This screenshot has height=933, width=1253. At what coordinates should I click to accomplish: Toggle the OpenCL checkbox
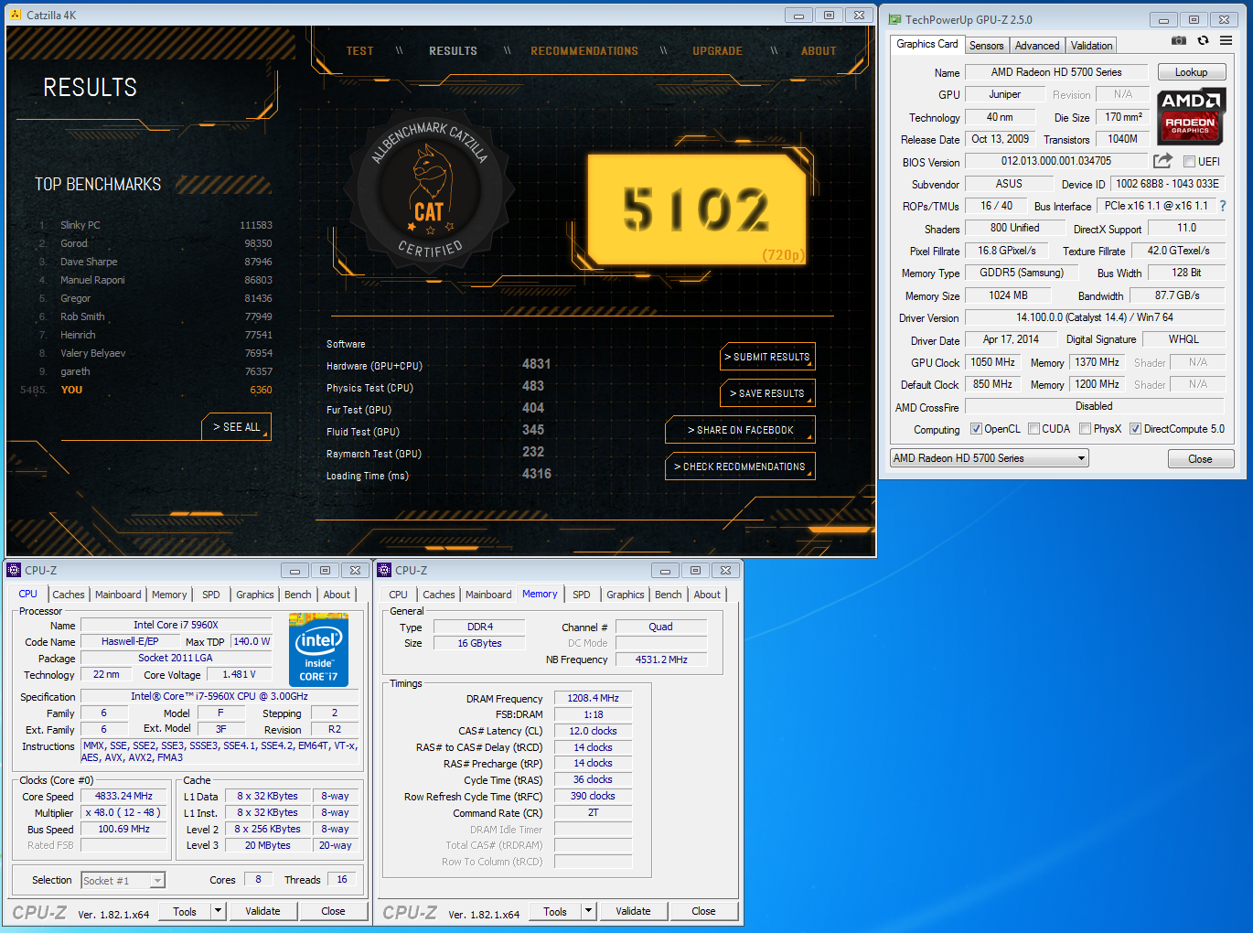point(976,429)
